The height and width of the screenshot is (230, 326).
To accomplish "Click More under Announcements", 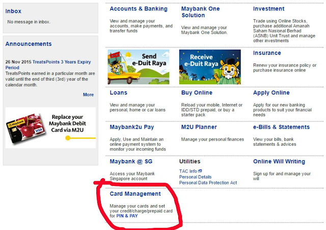I will point(88,95).
